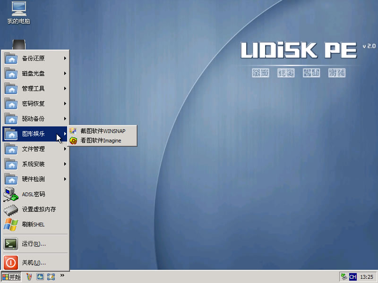Launch 看图软件Imagine from the submenu
Image resolution: width=378 pixels, height=283 pixels.
click(103, 141)
